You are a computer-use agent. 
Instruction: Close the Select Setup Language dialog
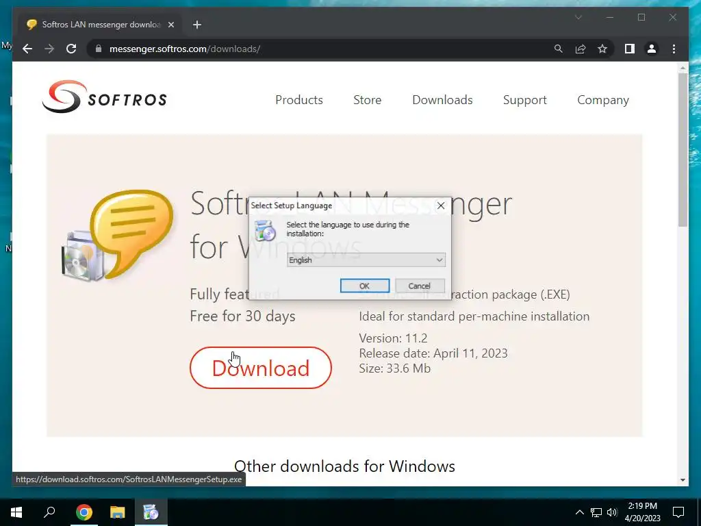[x=441, y=205]
